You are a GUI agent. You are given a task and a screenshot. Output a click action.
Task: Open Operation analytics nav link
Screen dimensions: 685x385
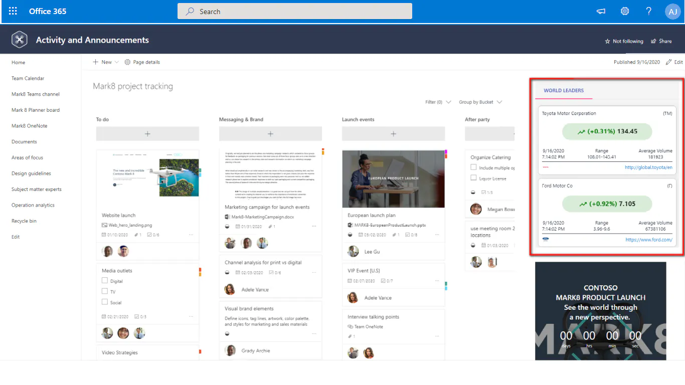tap(33, 205)
